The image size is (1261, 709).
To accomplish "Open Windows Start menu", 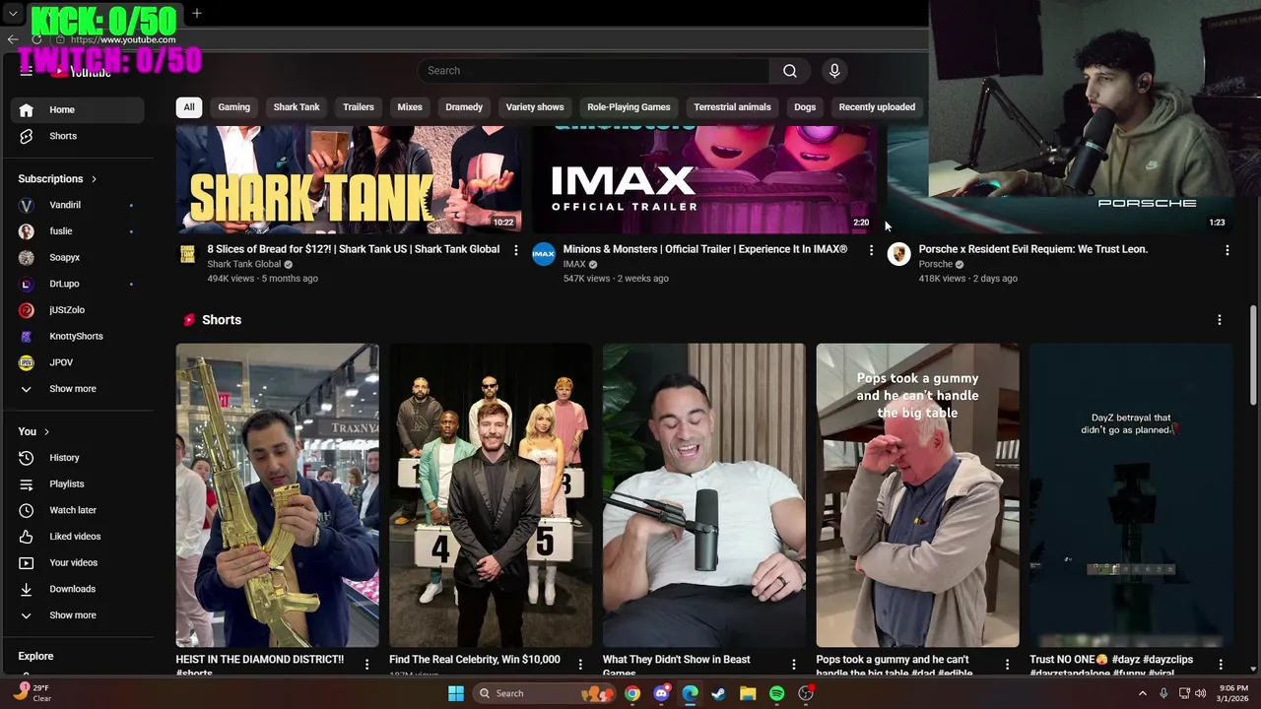I will (x=456, y=693).
